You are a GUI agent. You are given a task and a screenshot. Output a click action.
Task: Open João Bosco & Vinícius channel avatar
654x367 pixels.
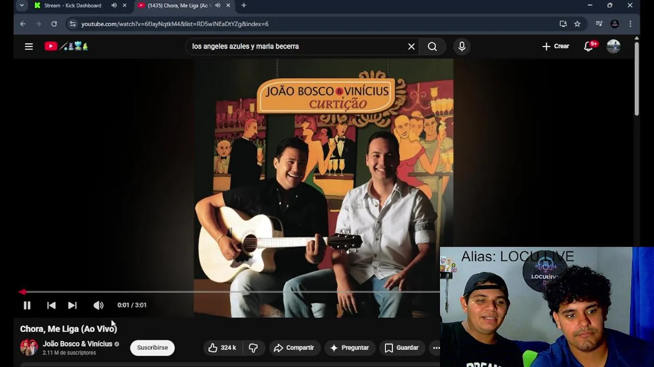tap(29, 348)
